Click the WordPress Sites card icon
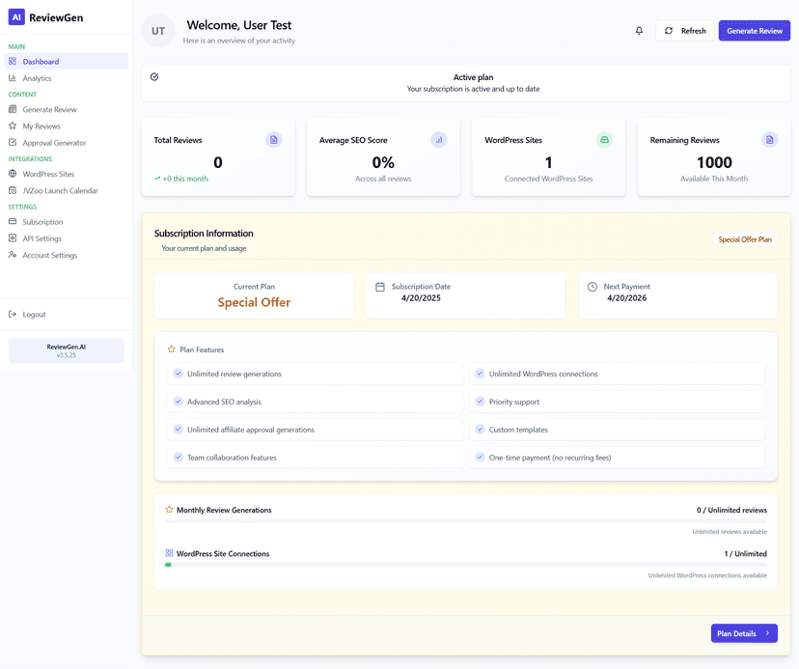This screenshot has height=669, width=799. tap(604, 140)
